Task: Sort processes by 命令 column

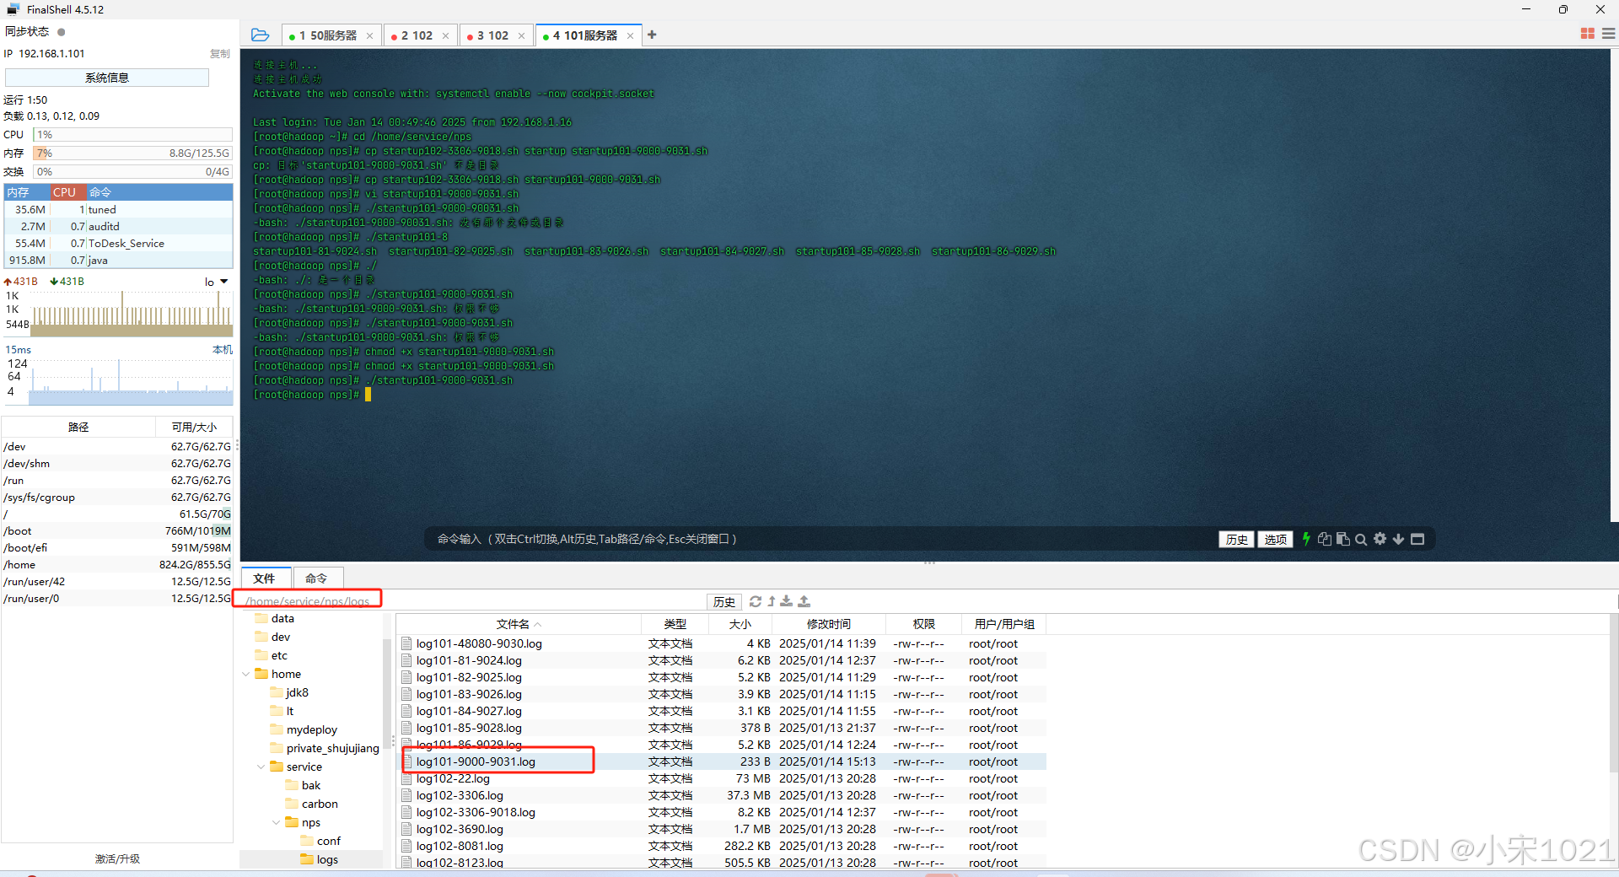Action: [159, 192]
